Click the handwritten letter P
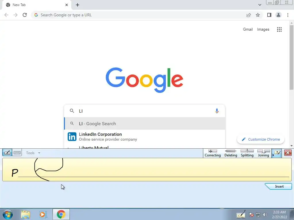The height and width of the screenshot is (220, 294). (x=15, y=173)
